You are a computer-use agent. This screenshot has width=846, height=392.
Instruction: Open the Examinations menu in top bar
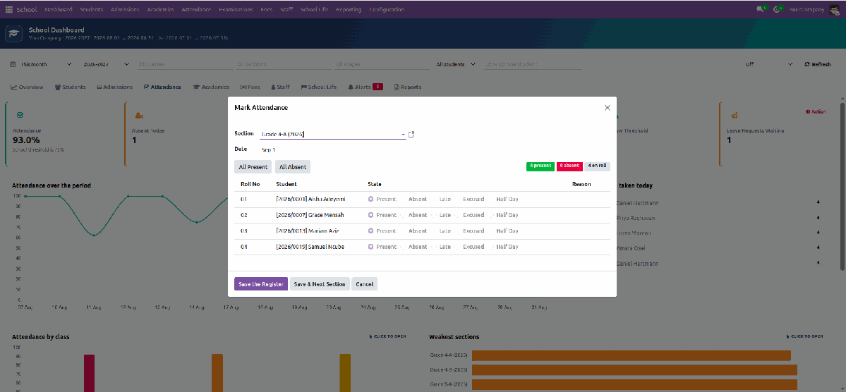tap(236, 10)
